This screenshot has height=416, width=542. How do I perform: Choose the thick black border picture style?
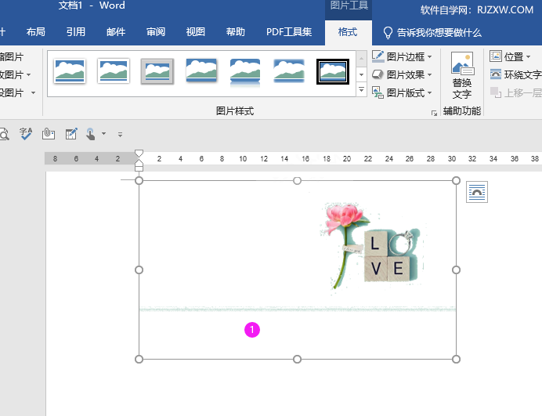click(333, 71)
